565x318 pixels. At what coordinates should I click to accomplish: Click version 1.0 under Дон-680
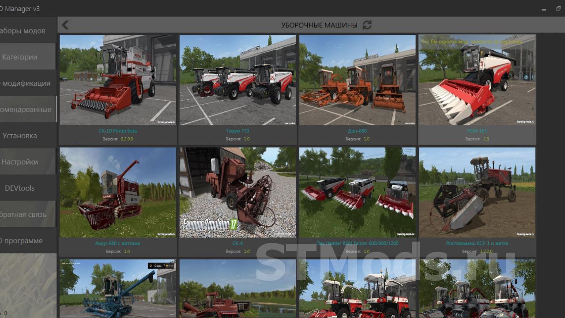[366, 139]
